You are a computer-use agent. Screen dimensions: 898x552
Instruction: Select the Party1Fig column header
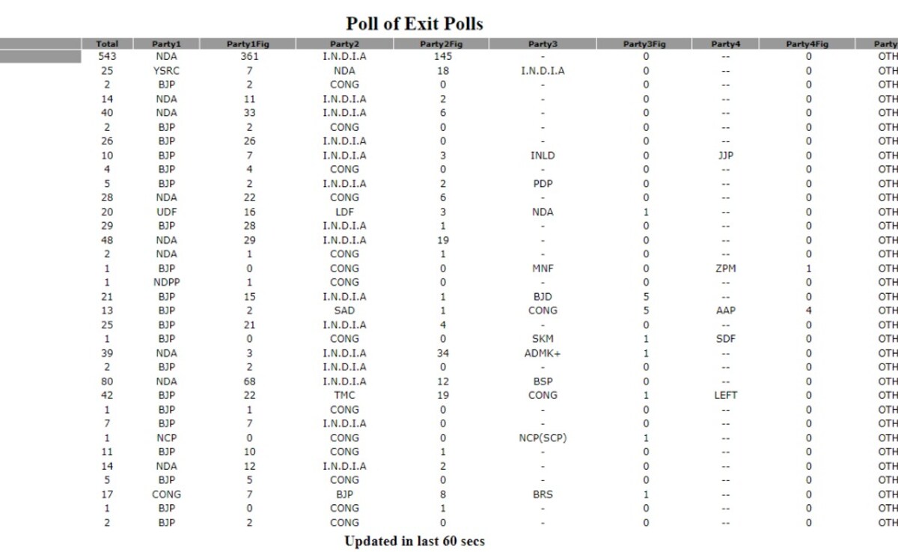248,44
